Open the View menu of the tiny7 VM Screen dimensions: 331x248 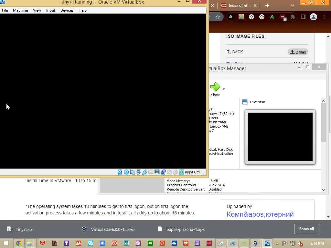[37, 10]
